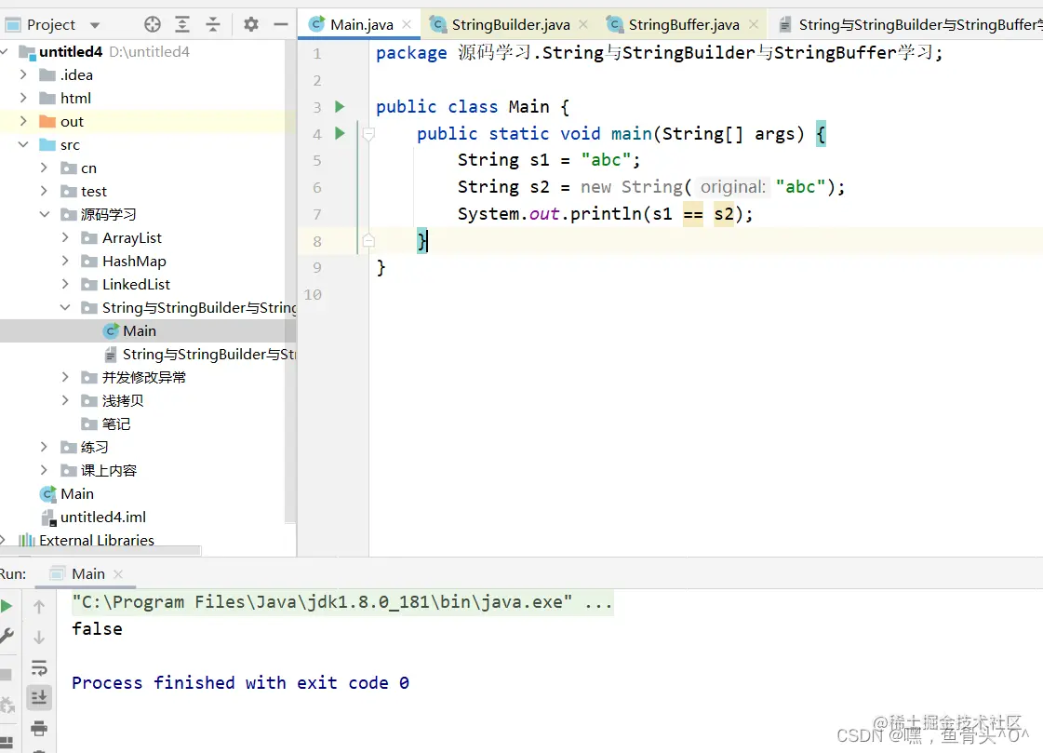This screenshot has height=753, width=1043.
Task: Click the Collapse All icon in Project toolbar
Action: click(x=213, y=24)
